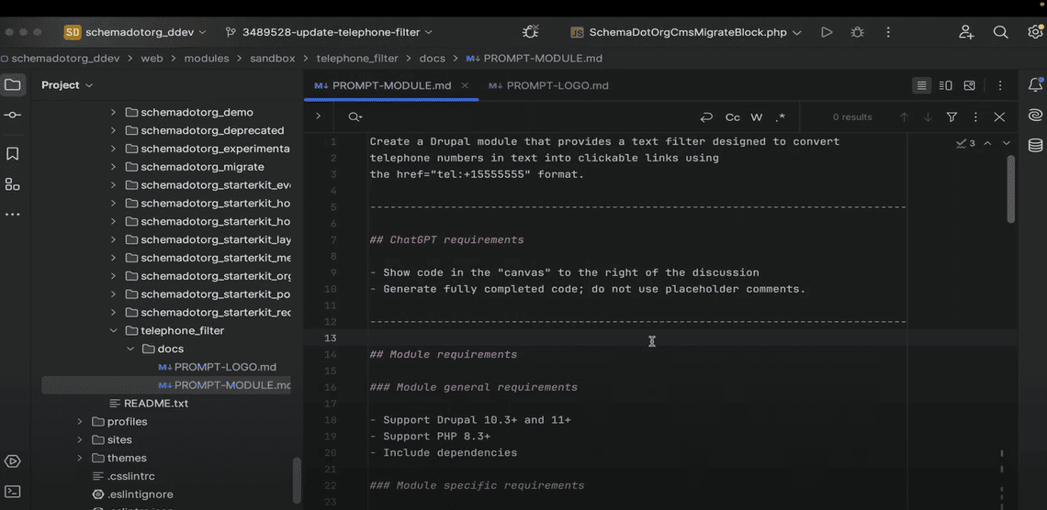
Task: Go to next search occurrence arrow
Action: (x=928, y=116)
